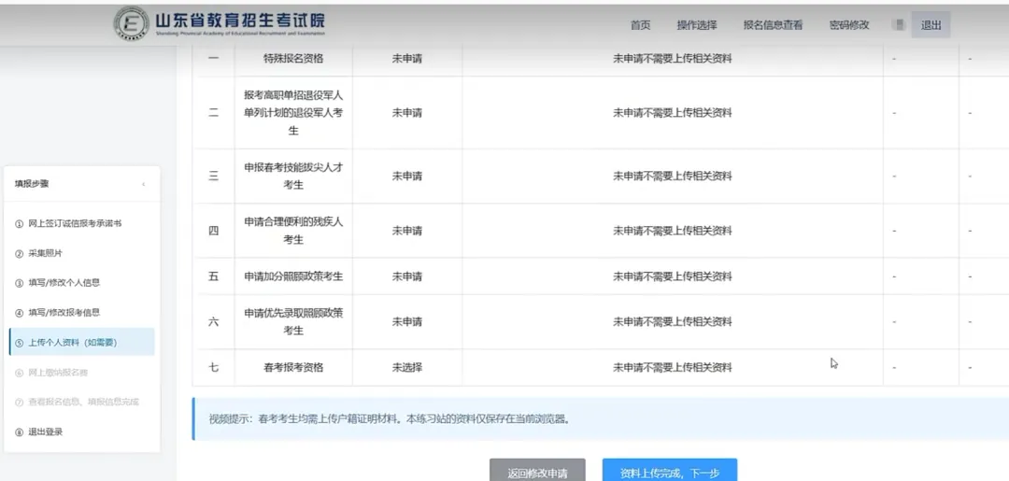This screenshot has width=1009, height=481.
Task: Click the 填报步骤 panel title
Action: (32, 184)
